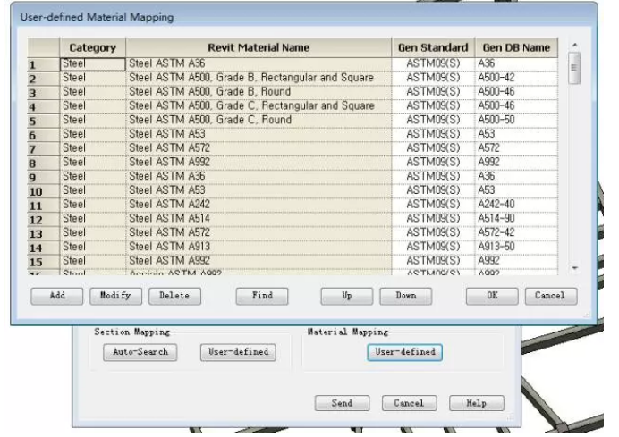Click Category cell in row 1
The width and height of the screenshot is (619, 437).
tap(92, 64)
